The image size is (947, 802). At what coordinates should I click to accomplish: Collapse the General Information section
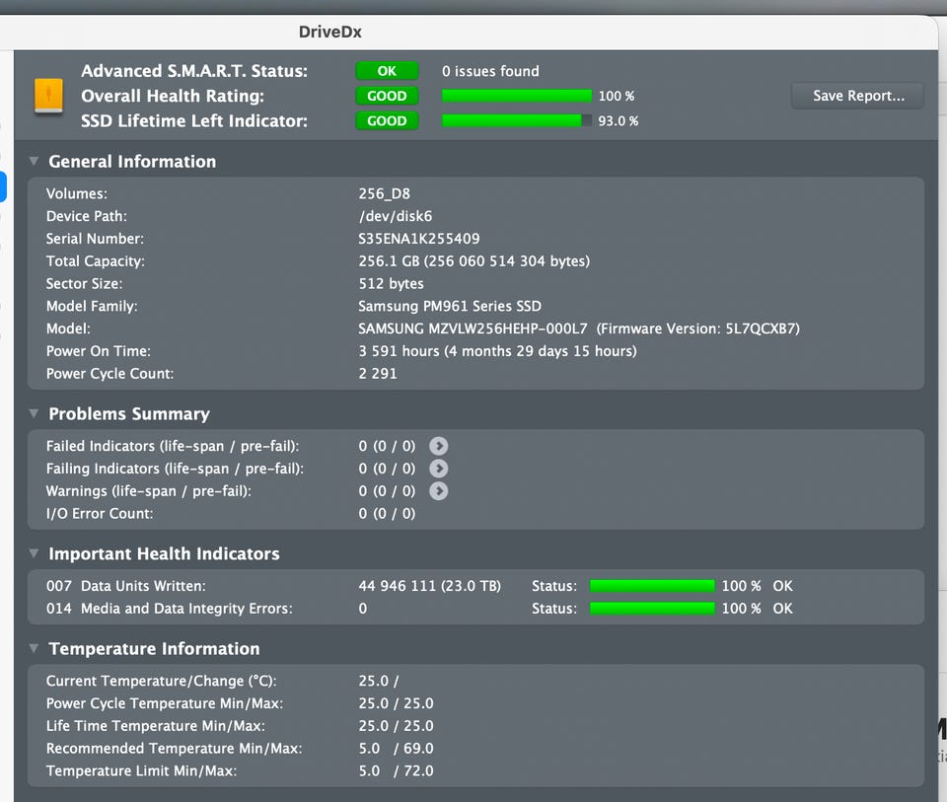34,161
